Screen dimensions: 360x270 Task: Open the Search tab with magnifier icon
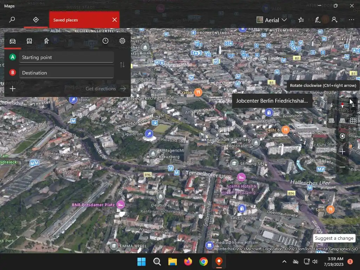pyautogui.click(x=12, y=20)
